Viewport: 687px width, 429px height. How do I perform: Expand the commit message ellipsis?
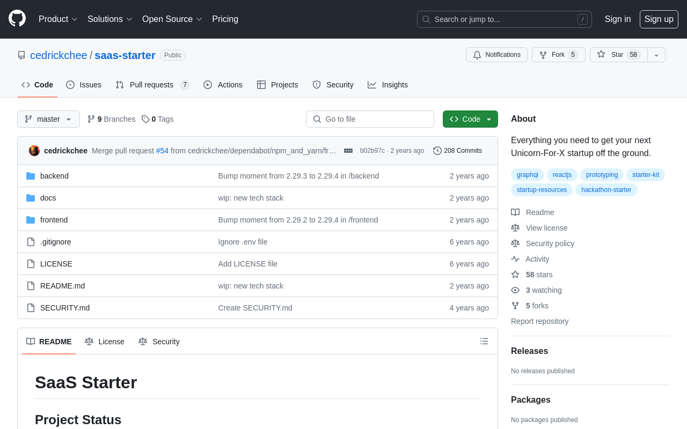348,151
